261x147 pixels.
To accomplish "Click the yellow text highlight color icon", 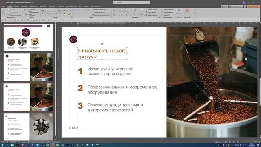I will (64, 13).
